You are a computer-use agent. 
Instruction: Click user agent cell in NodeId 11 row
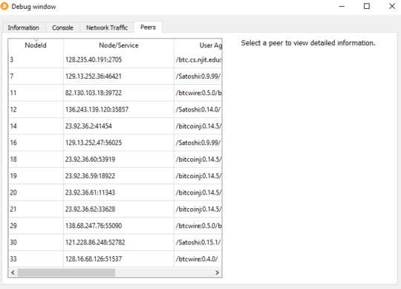coord(198,93)
